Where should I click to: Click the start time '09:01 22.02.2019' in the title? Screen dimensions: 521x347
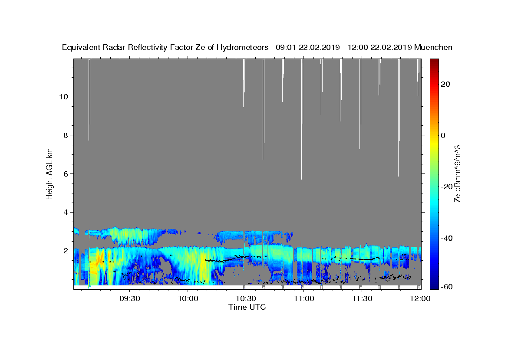click(x=307, y=47)
